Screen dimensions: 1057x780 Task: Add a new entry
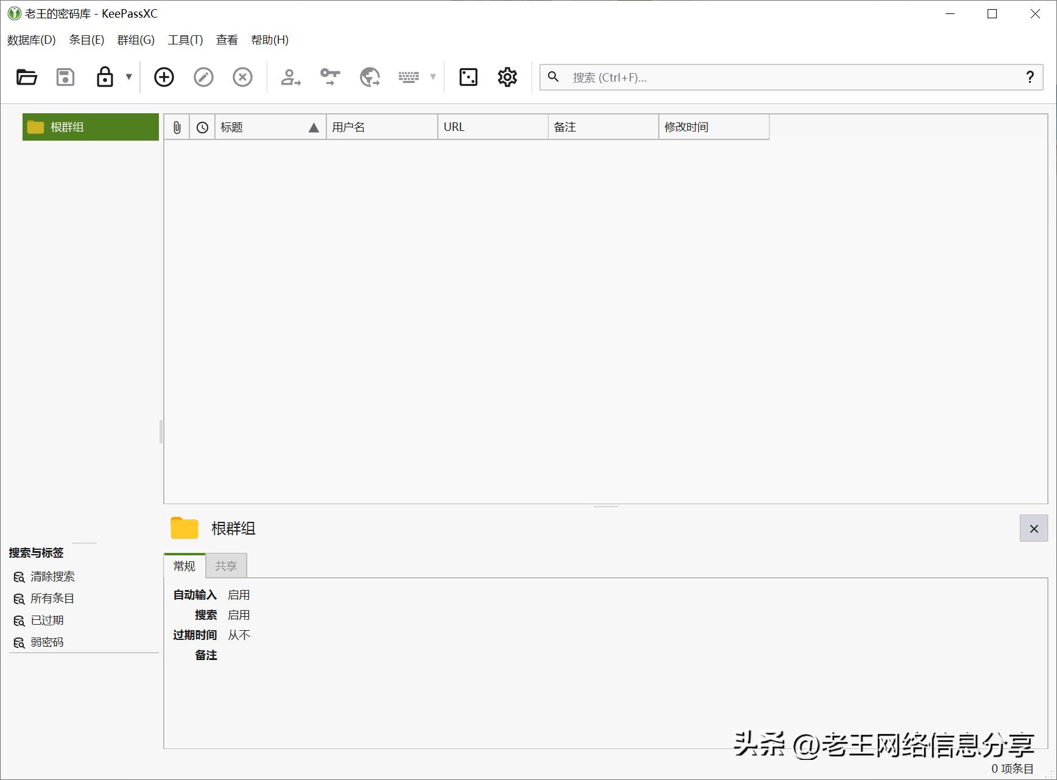pos(163,77)
